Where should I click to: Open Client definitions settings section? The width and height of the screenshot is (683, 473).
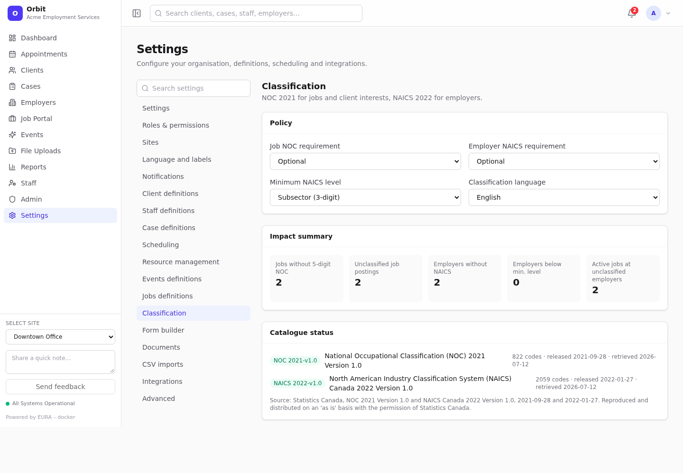coord(194,194)
